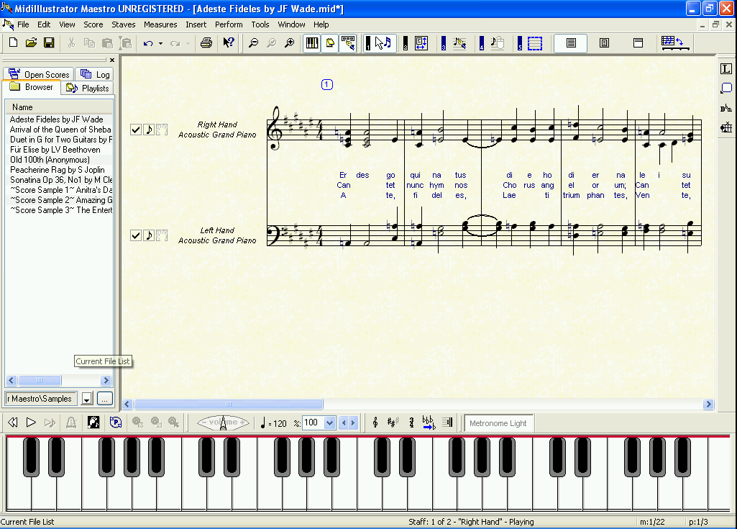Viewport: 737px width, 529px height.
Task: Zoom in with the plus magnifier
Action: [x=290, y=43]
